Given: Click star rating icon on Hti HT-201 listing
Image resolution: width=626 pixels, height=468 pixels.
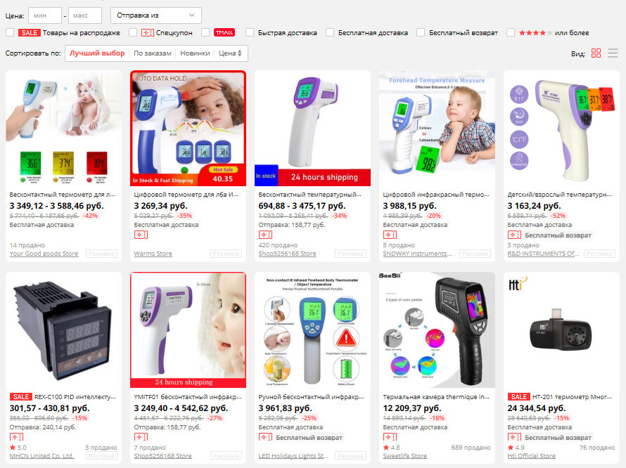Looking at the screenshot, I should [x=510, y=447].
